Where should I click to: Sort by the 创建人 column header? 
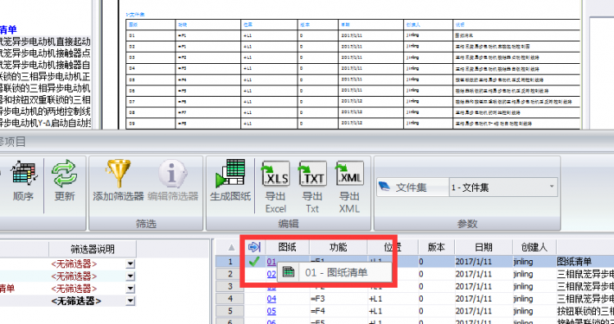534,247
